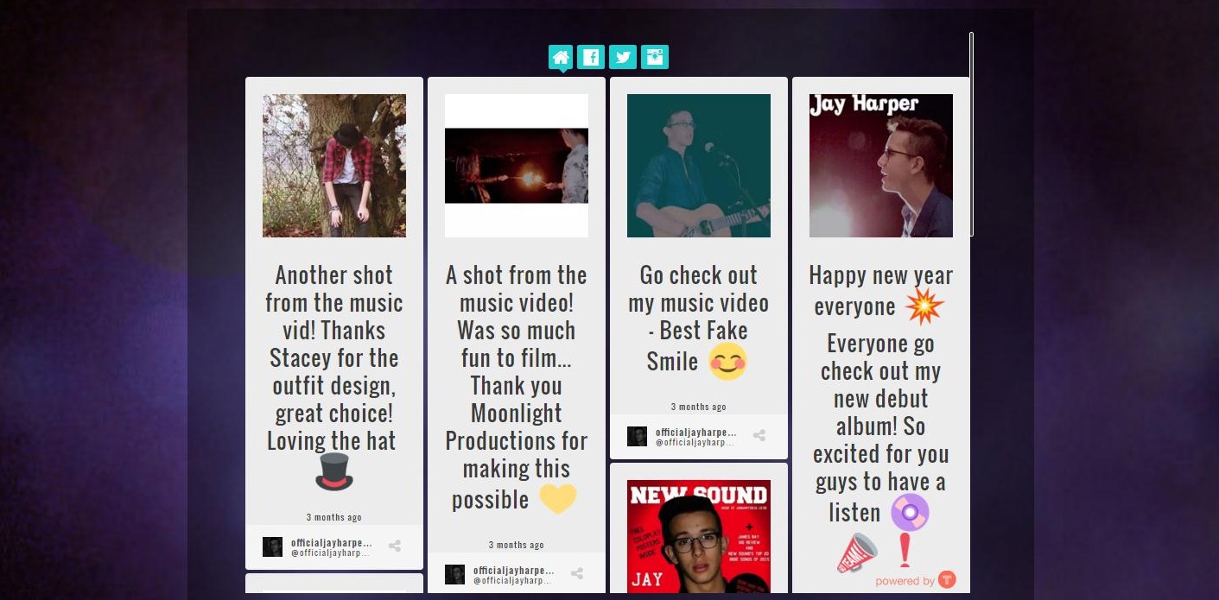Open avatar on 'Another shot' post footer
Image resolution: width=1219 pixels, height=600 pixels.
coord(272,546)
